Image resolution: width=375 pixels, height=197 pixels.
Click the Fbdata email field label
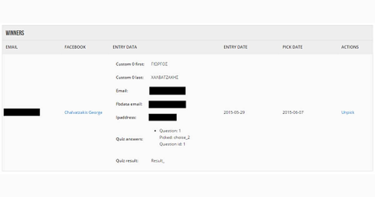point(129,104)
